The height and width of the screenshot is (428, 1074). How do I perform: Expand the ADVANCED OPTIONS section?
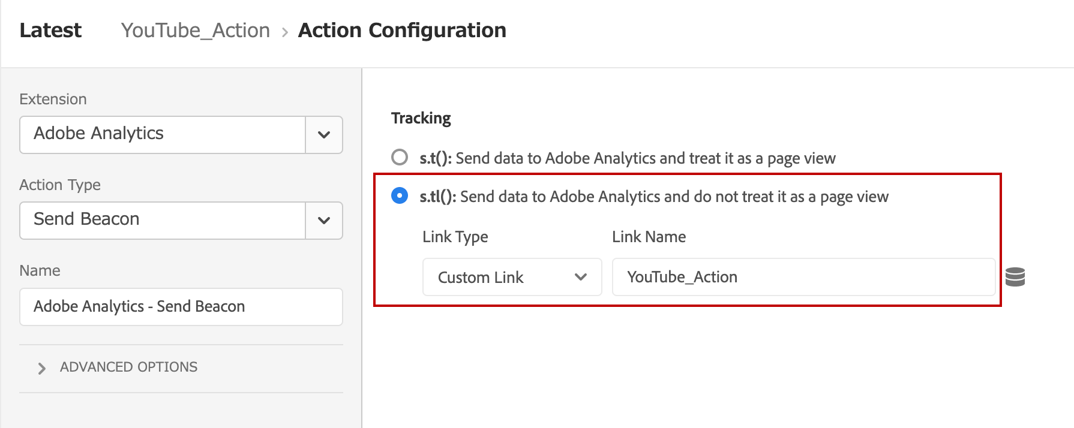pyautogui.click(x=128, y=367)
